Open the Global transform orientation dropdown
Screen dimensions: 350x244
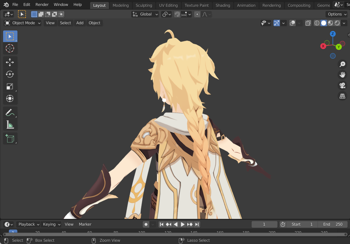[145, 14]
